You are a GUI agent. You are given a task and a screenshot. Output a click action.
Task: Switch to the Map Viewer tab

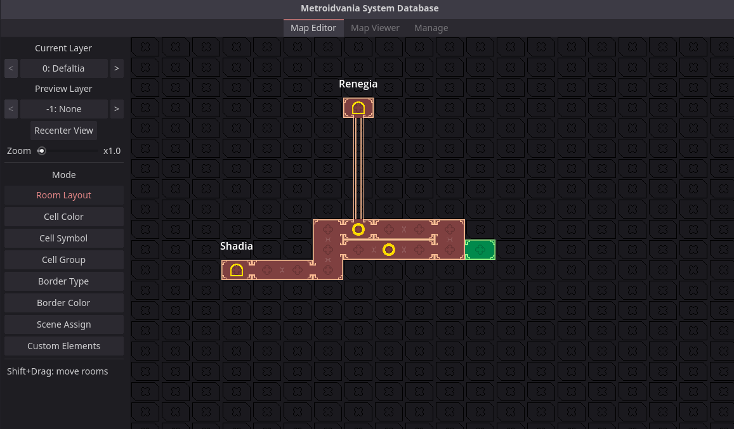[375, 28]
